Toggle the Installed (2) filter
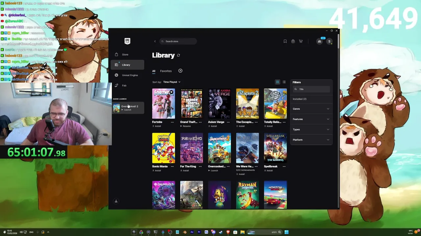 [x=300, y=99]
